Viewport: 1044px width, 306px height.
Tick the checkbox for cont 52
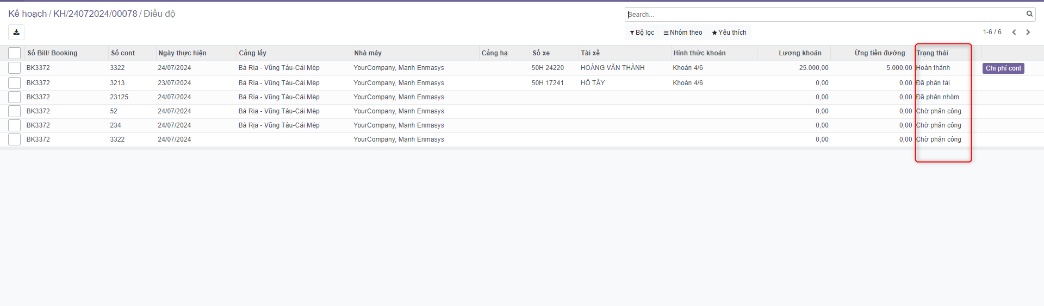point(15,111)
